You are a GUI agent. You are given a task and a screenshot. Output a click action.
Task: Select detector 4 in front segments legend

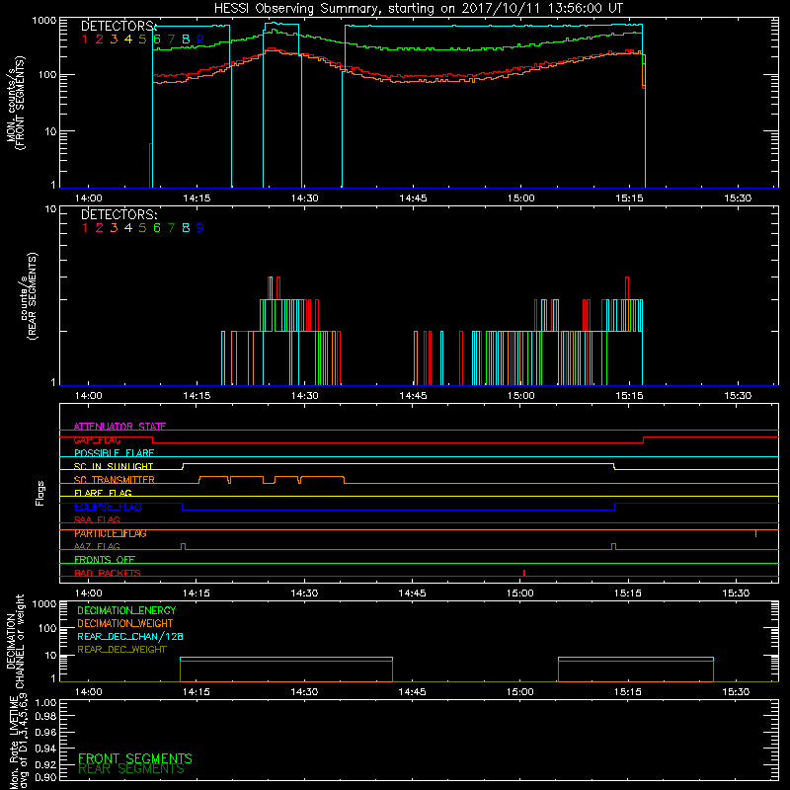128,39
